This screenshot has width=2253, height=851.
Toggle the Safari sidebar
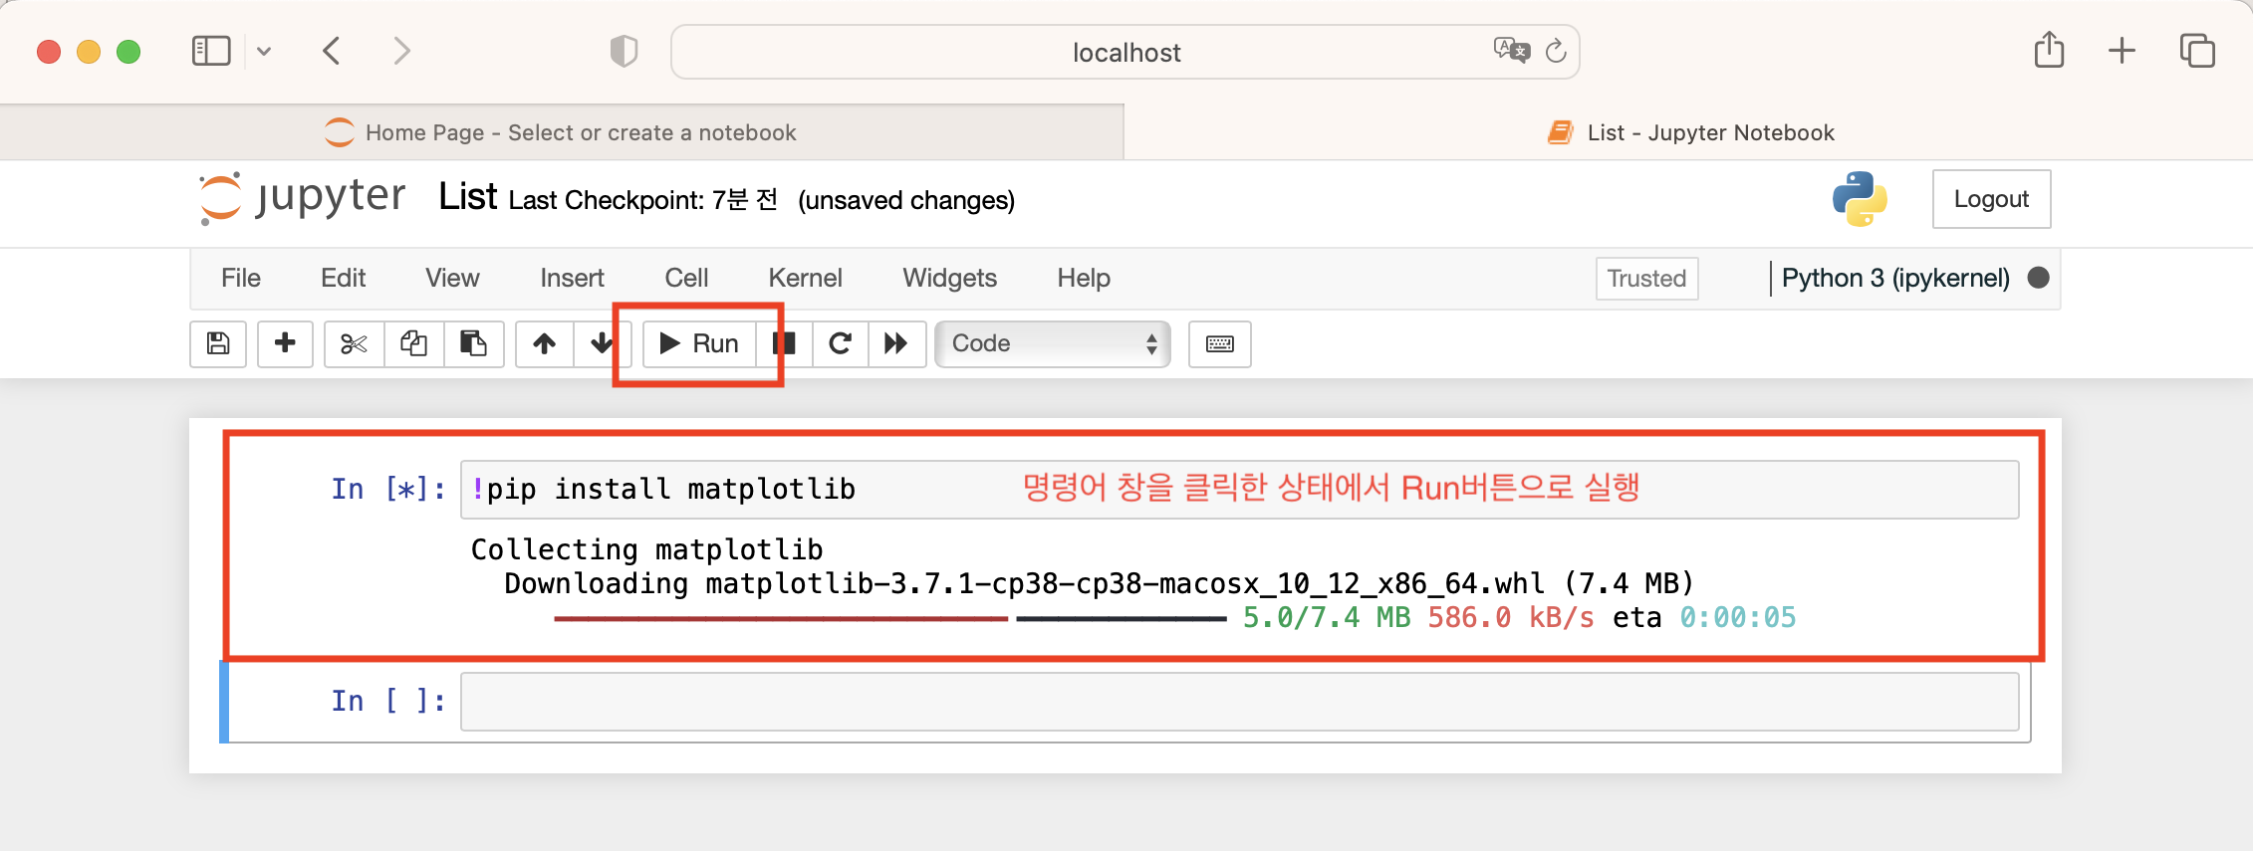click(x=211, y=51)
